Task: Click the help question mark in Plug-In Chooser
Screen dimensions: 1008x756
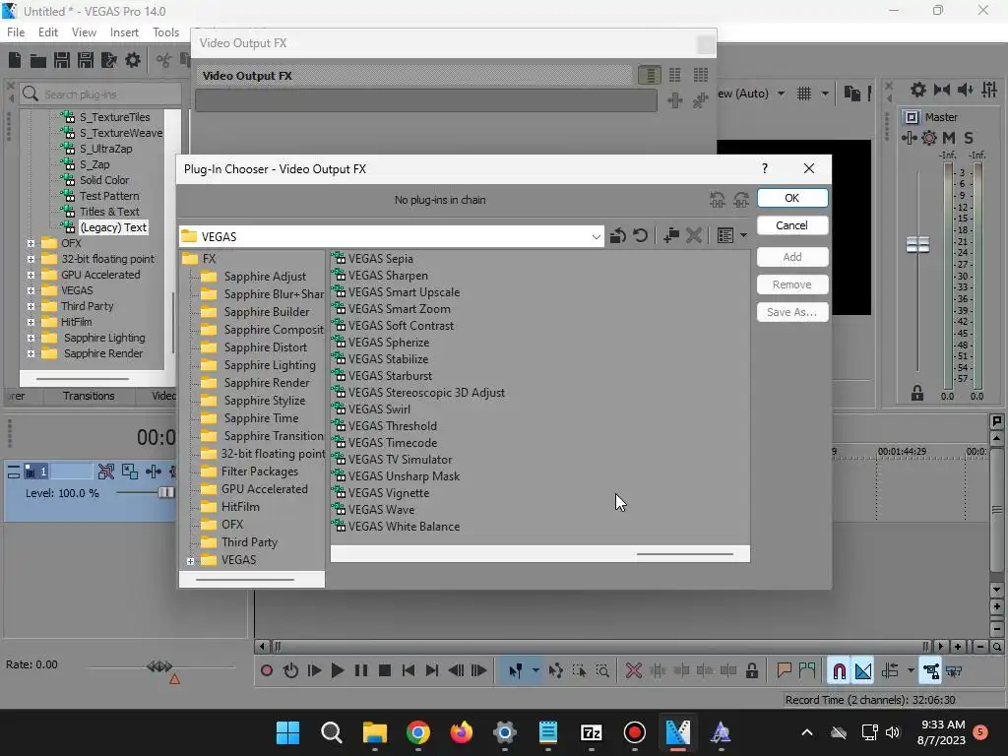Action: coord(764,168)
